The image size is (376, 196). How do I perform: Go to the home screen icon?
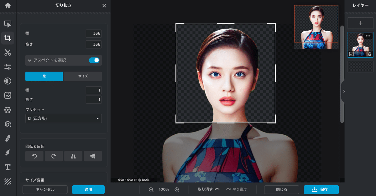click(8, 6)
